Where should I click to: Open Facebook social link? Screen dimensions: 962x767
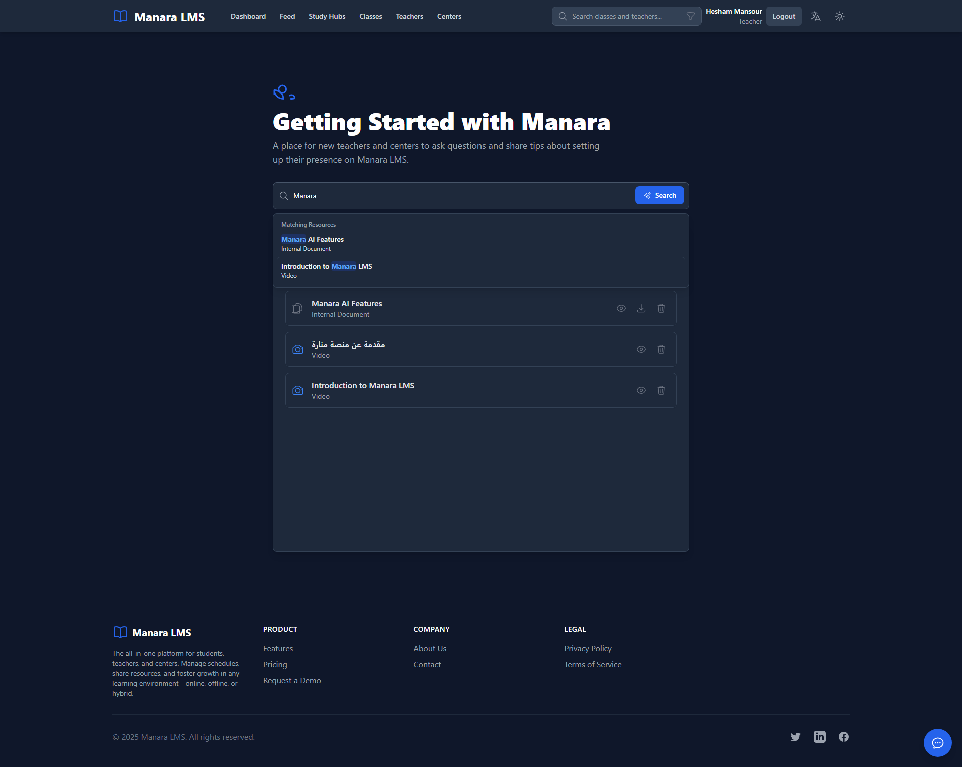844,737
